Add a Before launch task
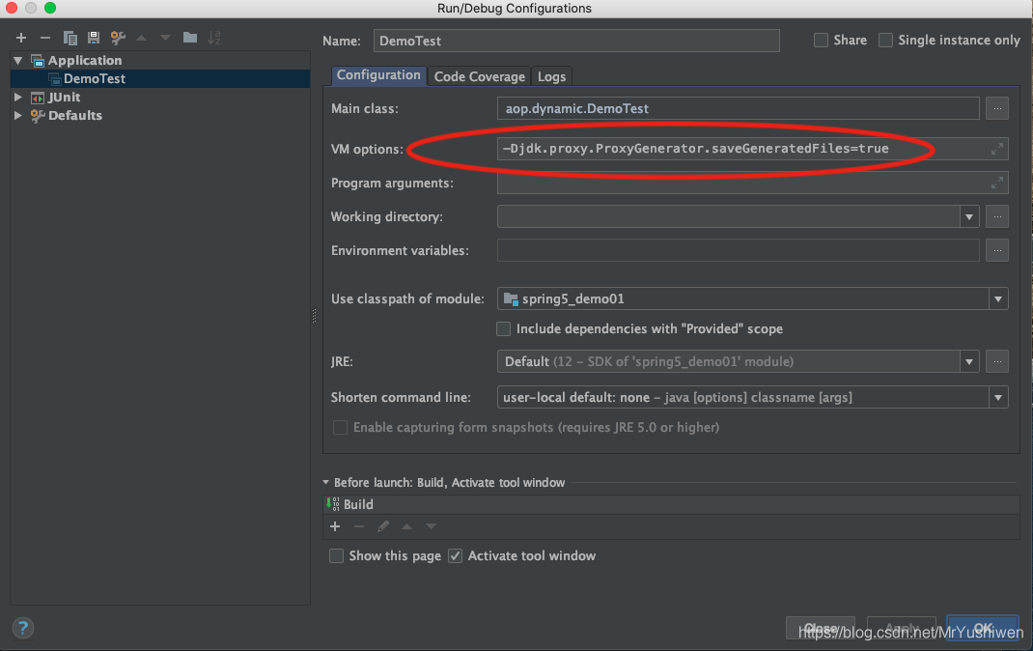This screenshot has height=651, width=1033. click(x=335, y=526)
